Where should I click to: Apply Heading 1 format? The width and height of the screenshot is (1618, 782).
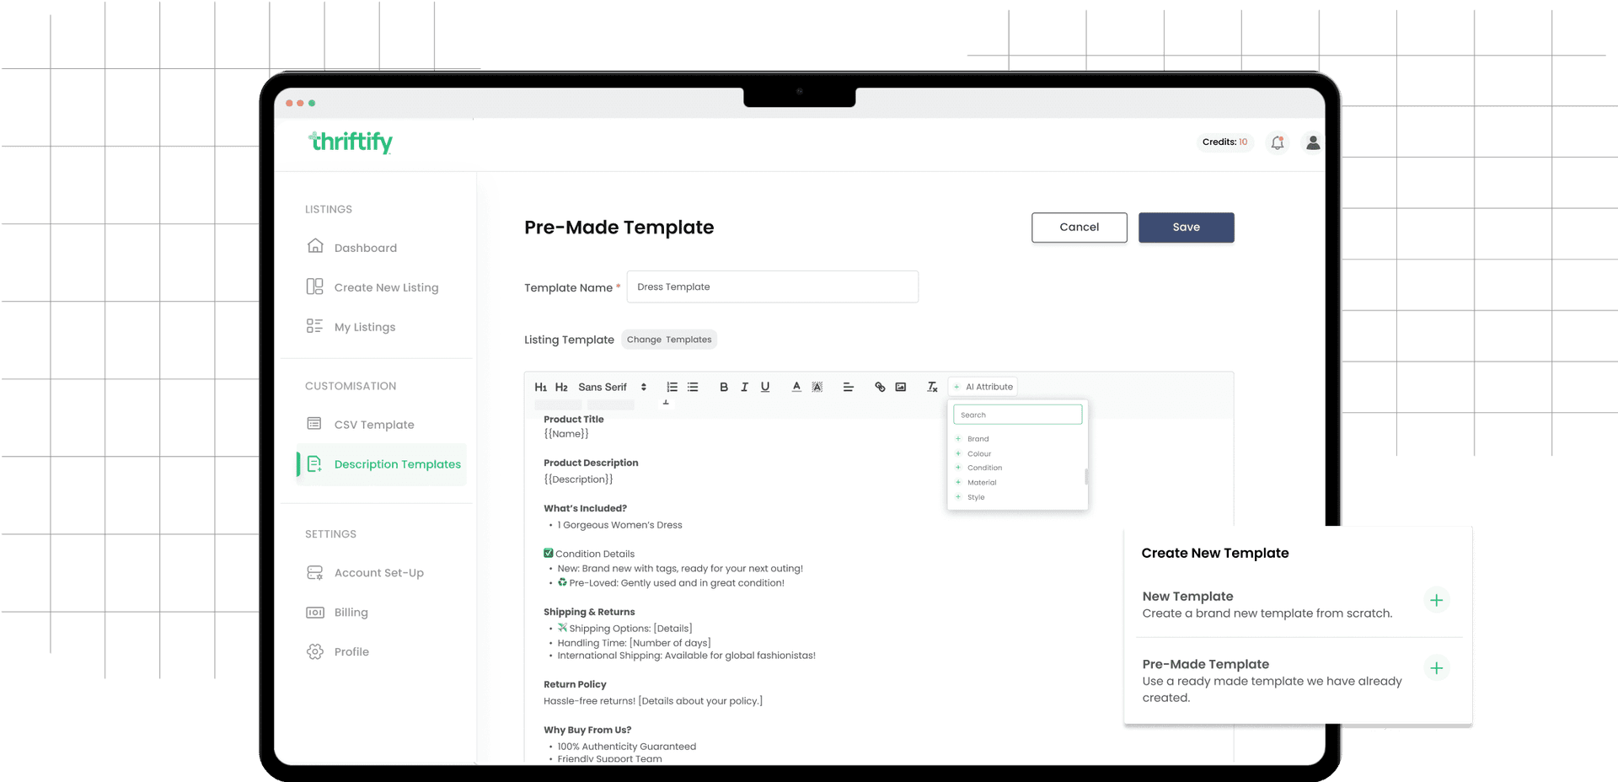540,388
